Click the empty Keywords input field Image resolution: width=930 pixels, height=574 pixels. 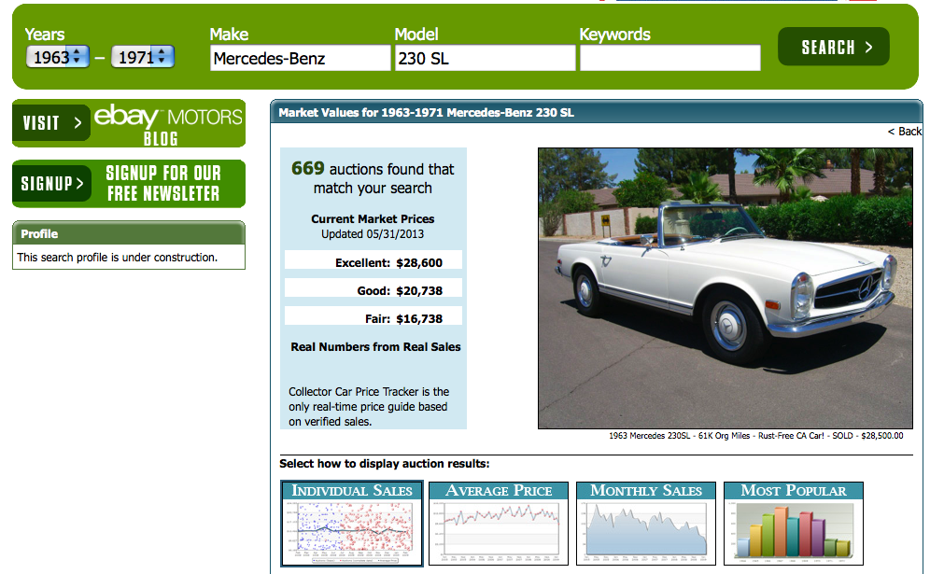click(670, 58)
